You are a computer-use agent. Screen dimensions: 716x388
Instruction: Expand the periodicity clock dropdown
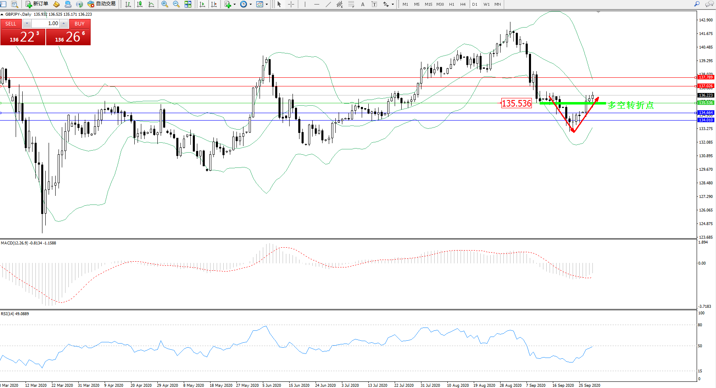pos(250,4)
